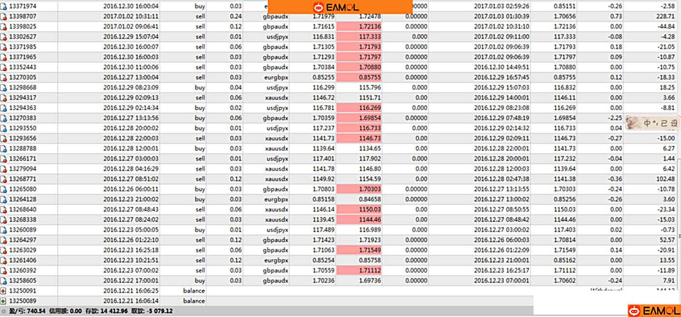The image size is (681, 317).
Task: Select ticket number 13264297
Action: pos(23,240)
